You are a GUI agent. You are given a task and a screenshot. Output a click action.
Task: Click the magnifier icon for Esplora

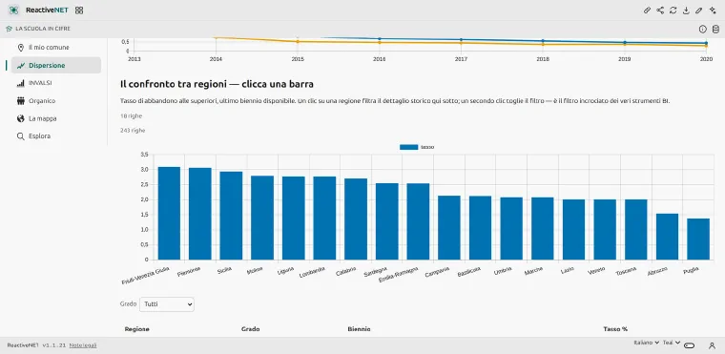coord(20,136)
